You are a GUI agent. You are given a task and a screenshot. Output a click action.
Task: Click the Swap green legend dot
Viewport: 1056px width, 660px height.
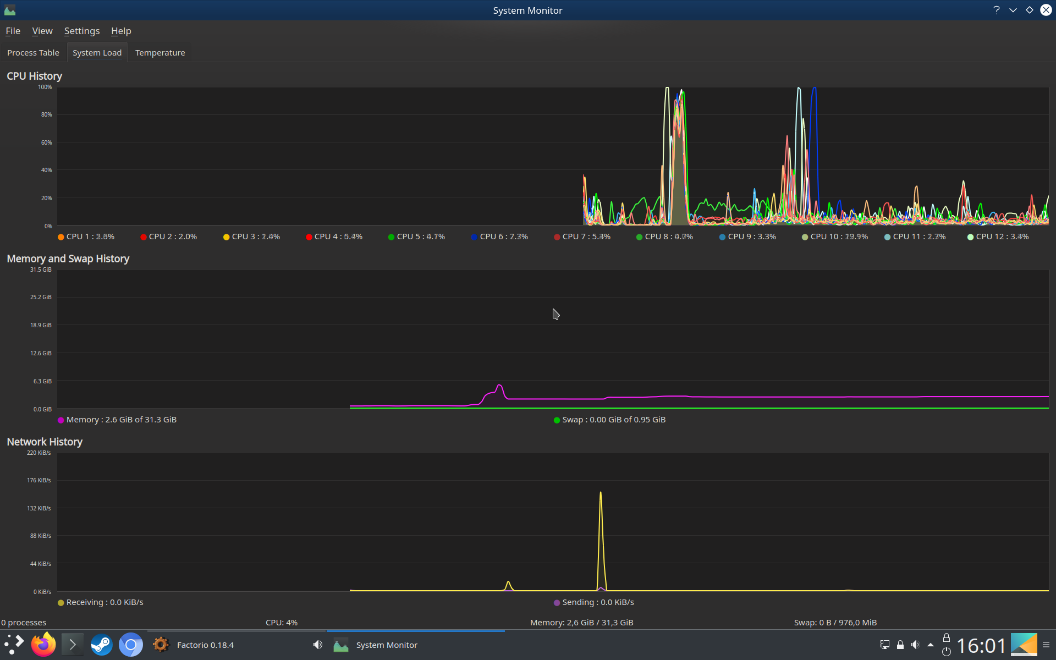[557, 420]
